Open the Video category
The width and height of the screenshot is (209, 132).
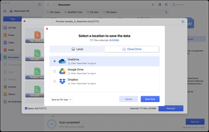coord(11,43)
